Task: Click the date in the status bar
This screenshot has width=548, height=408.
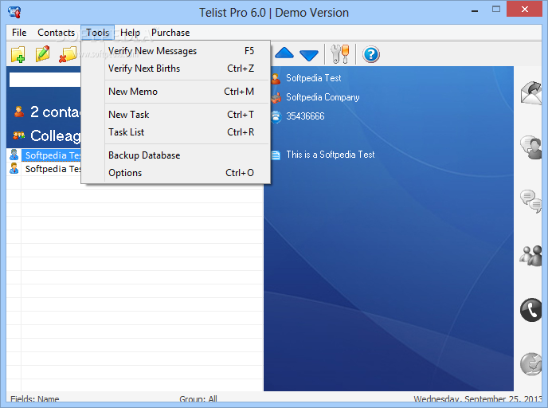Action: pos(478,398)
